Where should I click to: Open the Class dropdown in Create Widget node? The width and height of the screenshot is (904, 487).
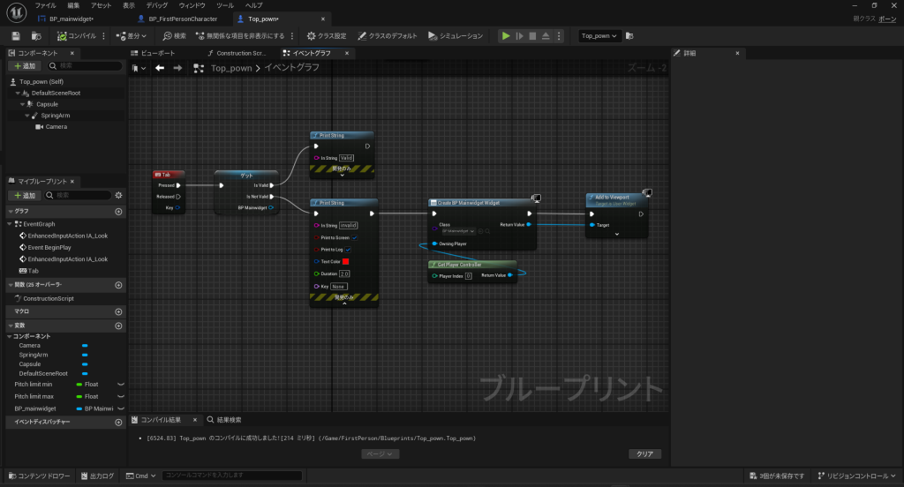[458, 231]
